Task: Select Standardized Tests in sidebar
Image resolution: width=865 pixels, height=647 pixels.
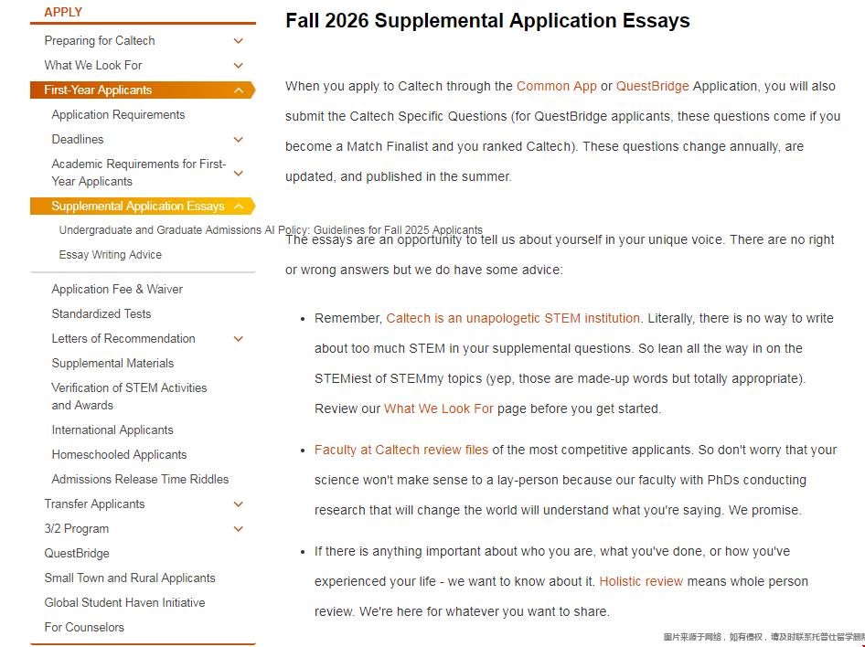Action: 101,314
